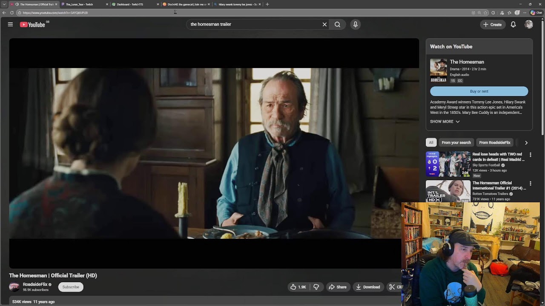
Task: Start voice search with the microphone
Action: click(356, 24)
